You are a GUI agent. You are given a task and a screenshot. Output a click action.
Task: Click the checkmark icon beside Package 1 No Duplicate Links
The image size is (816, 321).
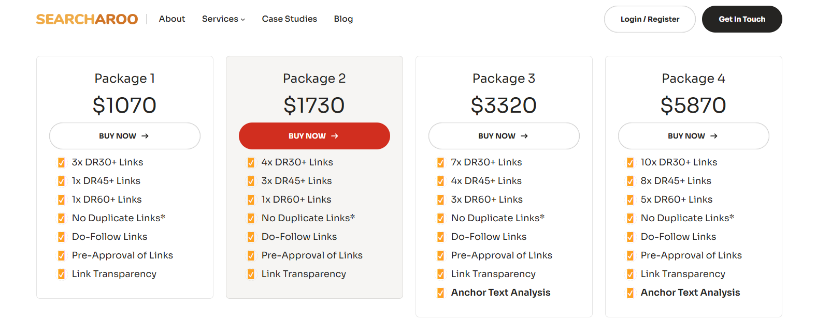[x=61, y=218]
